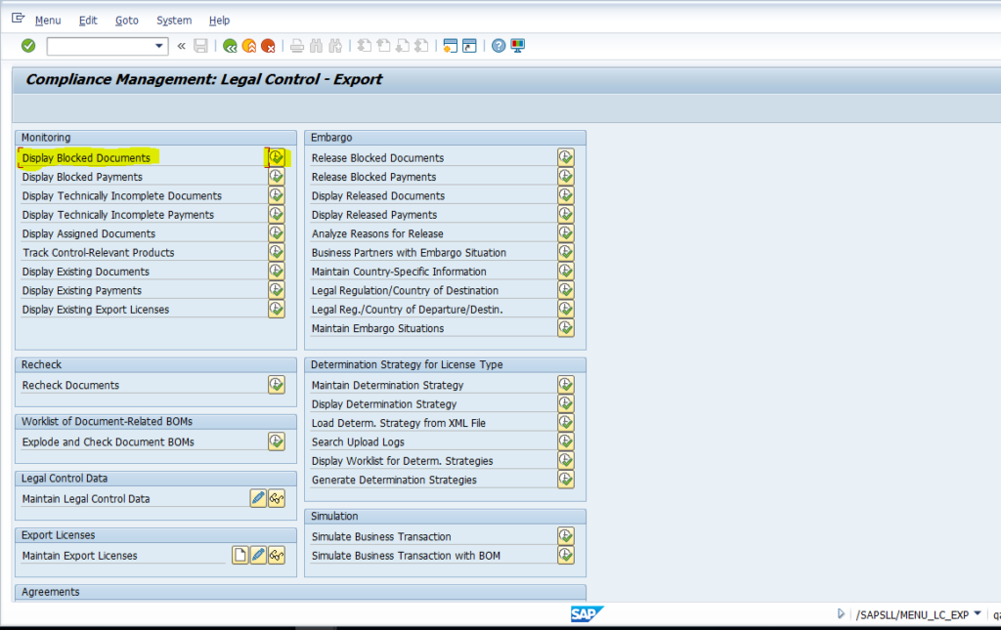
Task: Click display glasses icon for Maintain Legal Control Data
Action: 276,498
